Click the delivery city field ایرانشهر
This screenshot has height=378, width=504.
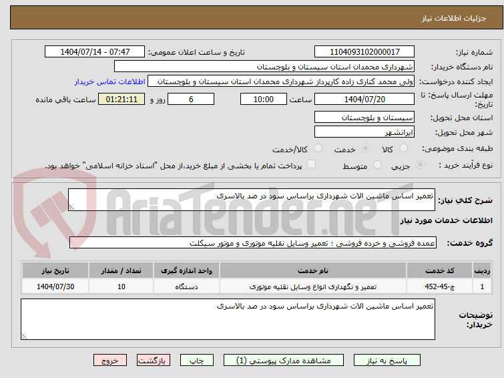(x=364, y=132)
